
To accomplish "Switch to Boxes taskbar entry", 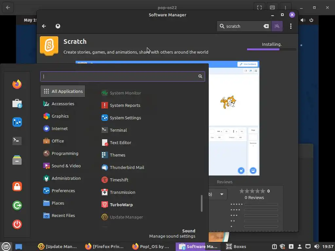I will point(236,246).
